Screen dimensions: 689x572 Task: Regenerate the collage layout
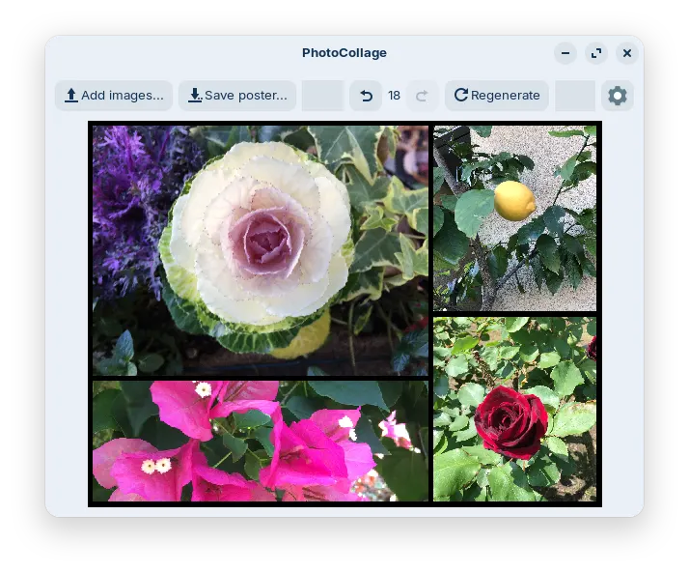pos(497,96)
